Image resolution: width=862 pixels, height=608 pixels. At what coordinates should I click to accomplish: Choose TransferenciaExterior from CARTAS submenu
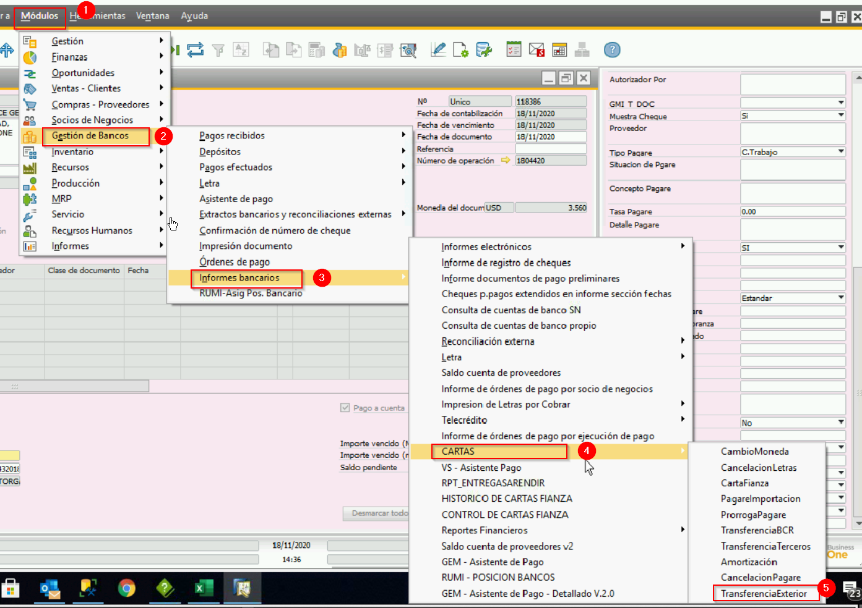point(764,594)
